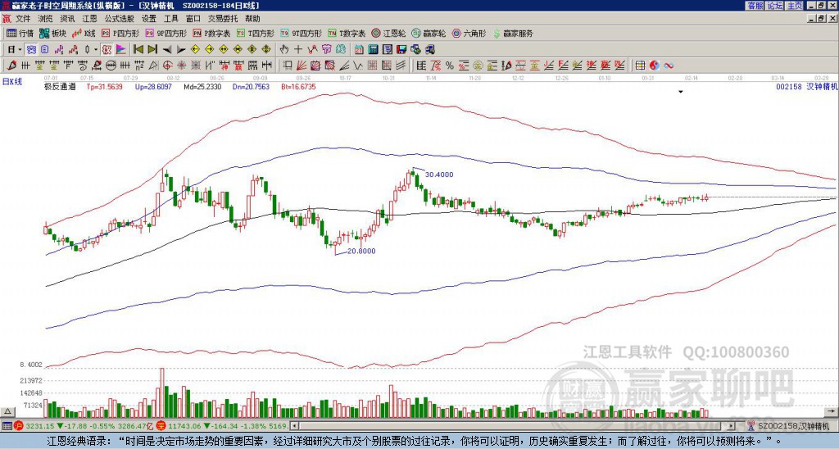
Task: Click the circled cross target icon
Action: tap(167, 66)
